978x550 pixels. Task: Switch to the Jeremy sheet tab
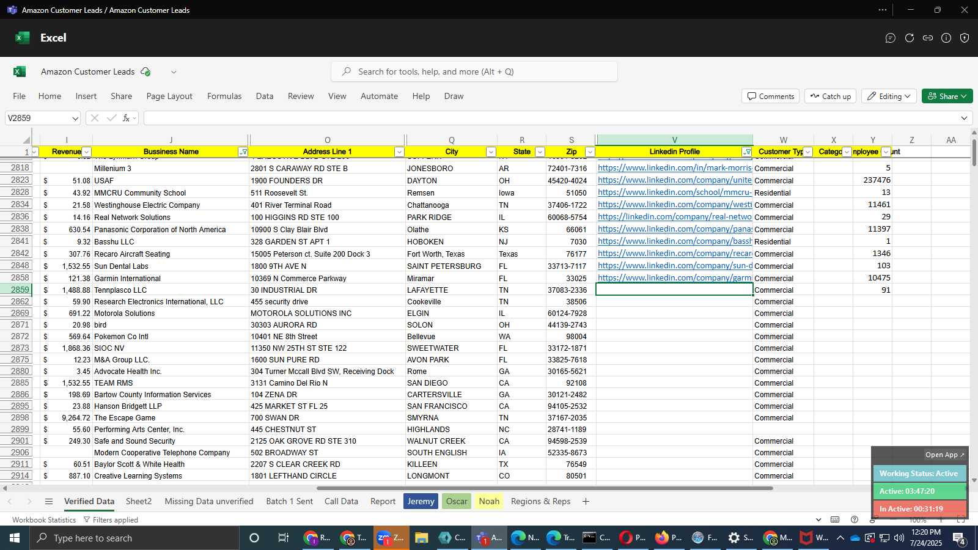[x=421, y=501]
